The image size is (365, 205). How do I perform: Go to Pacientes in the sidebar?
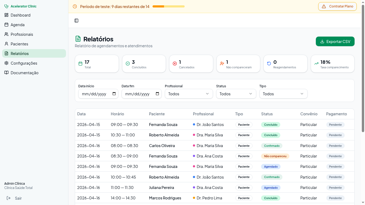click(19, 44)
